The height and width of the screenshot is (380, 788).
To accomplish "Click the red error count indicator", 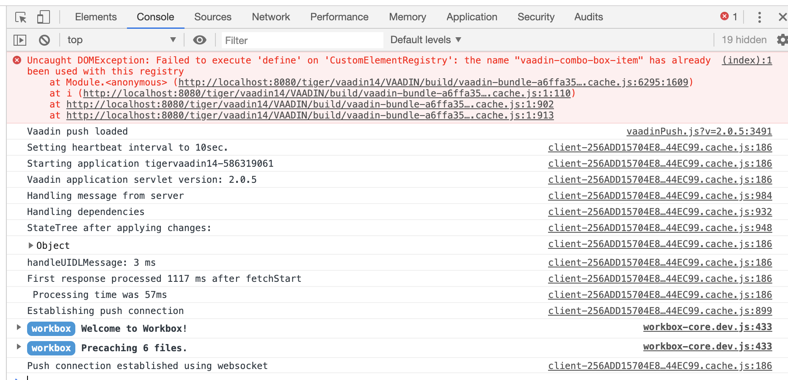I will (x=729, y=17).
